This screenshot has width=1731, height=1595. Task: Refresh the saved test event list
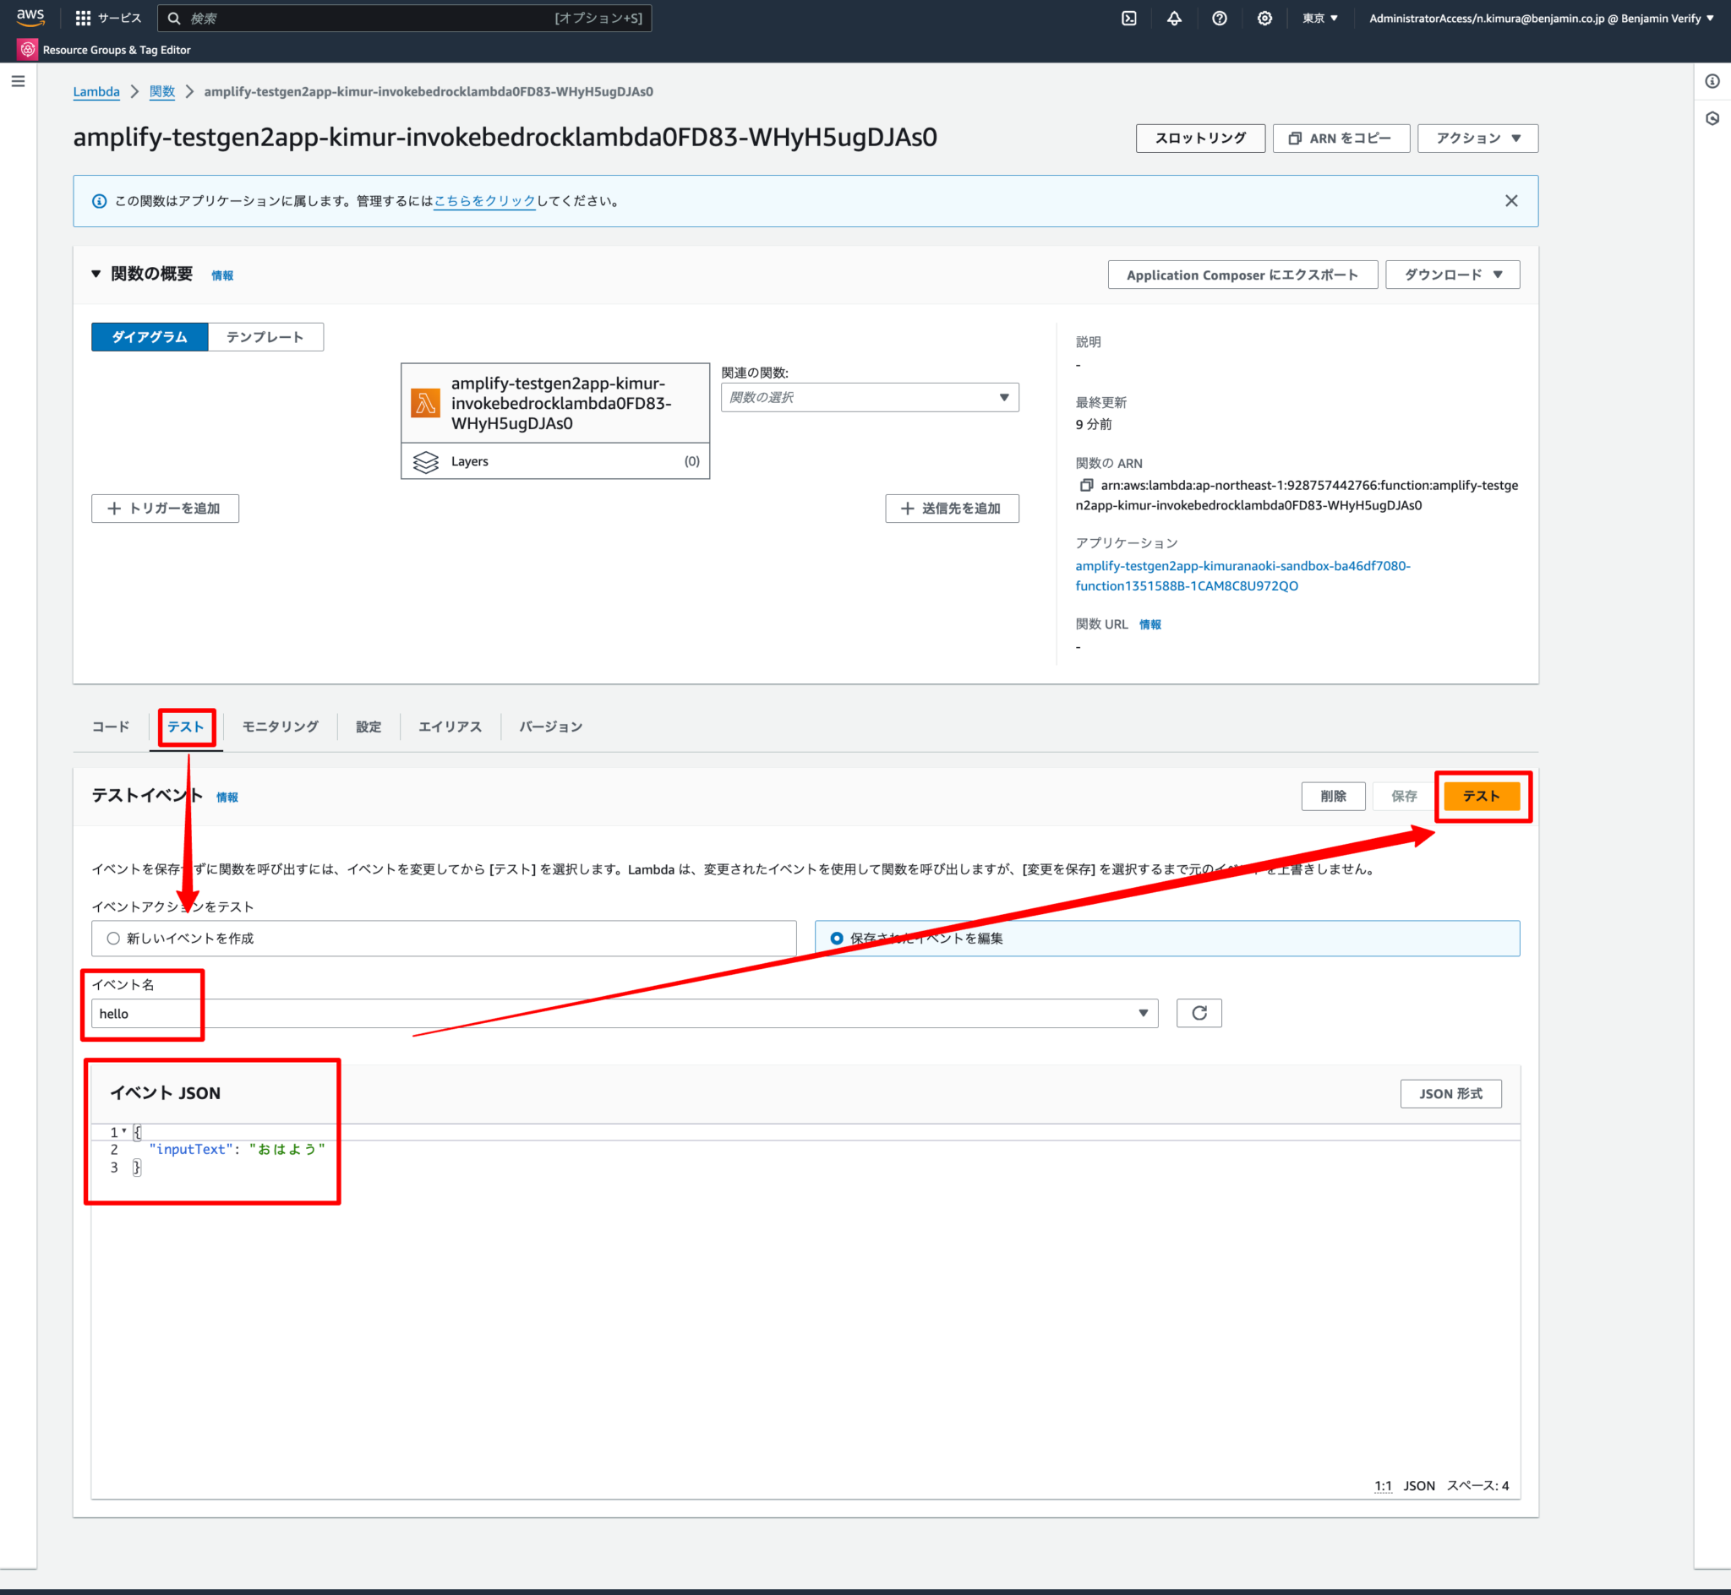point(1199,1012)
